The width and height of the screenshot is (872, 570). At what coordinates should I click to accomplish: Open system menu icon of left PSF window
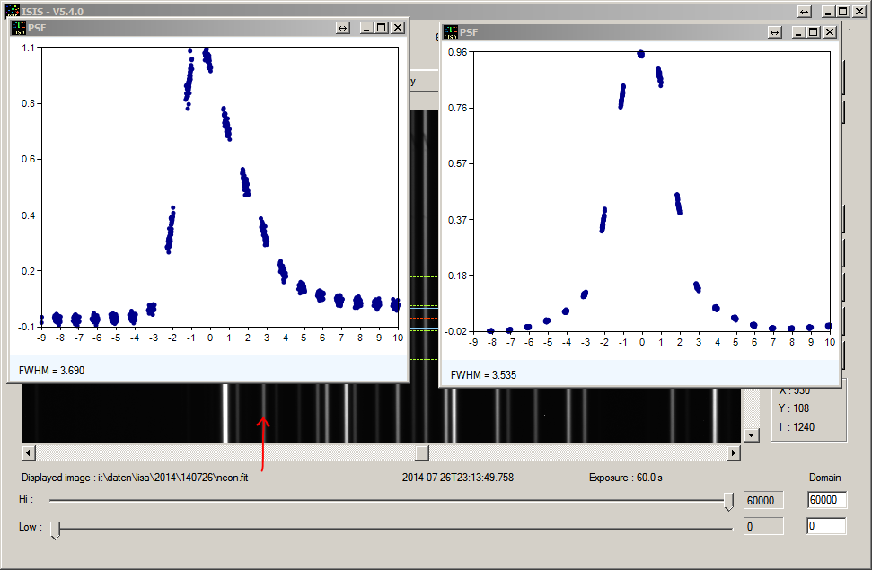[17, 28]
